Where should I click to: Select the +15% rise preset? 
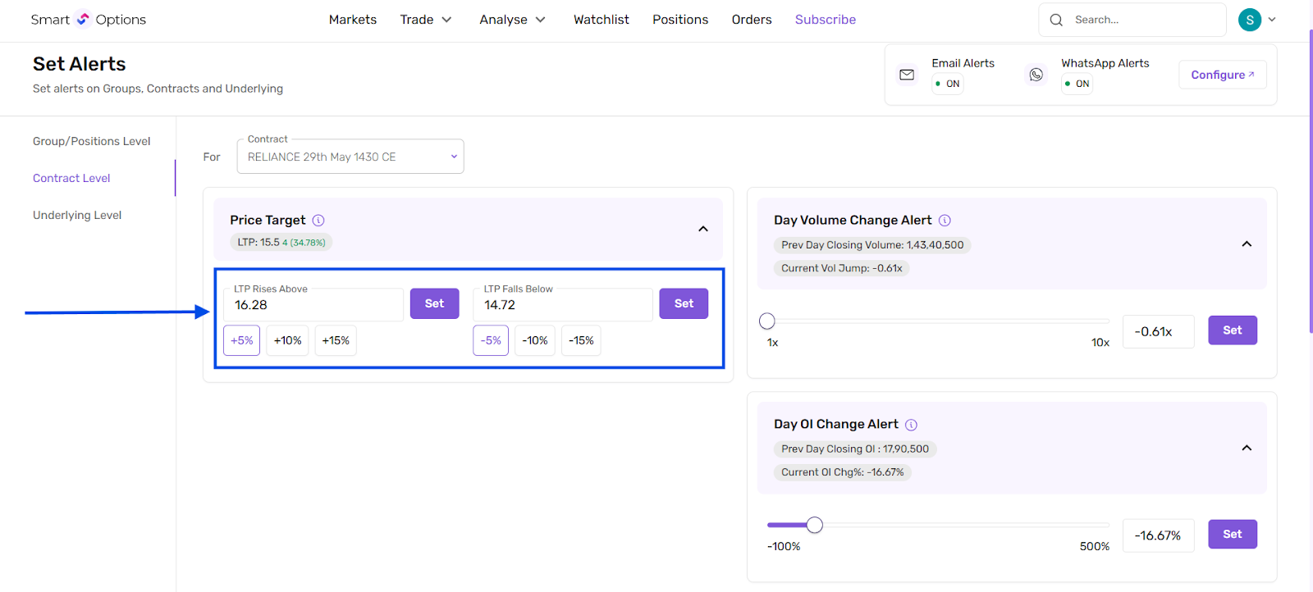pyautogui.click(x=336, y=340)
